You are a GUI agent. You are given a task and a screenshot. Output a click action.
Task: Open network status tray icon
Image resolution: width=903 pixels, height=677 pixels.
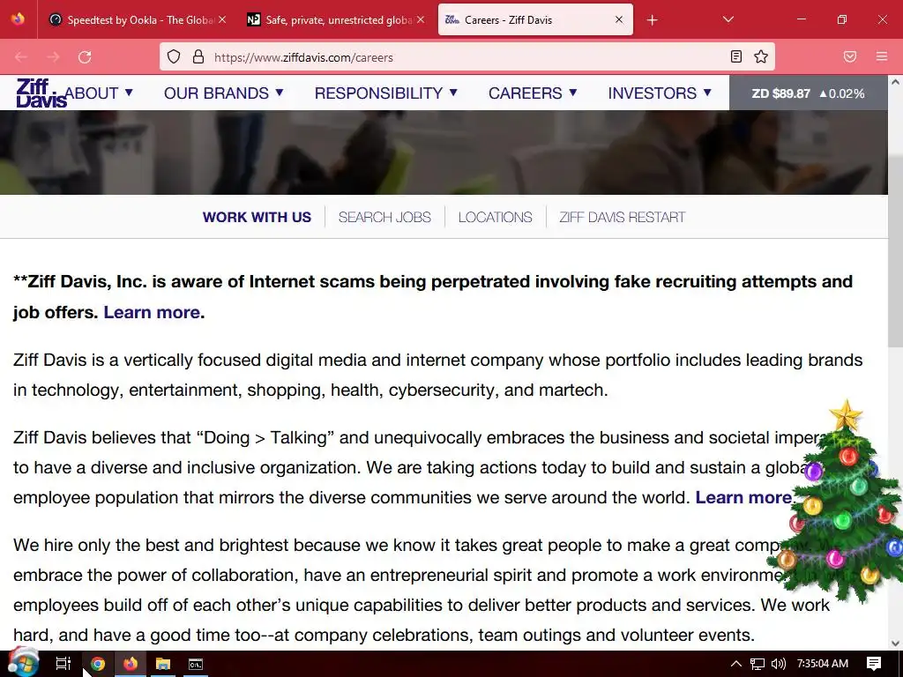[x=757, y=664]
